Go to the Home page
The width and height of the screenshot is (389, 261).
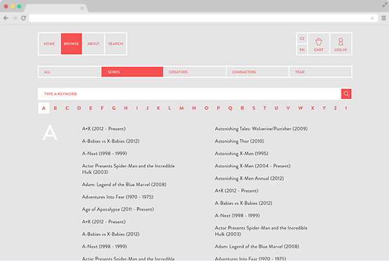pyautogui.click(x=49, y=44)
